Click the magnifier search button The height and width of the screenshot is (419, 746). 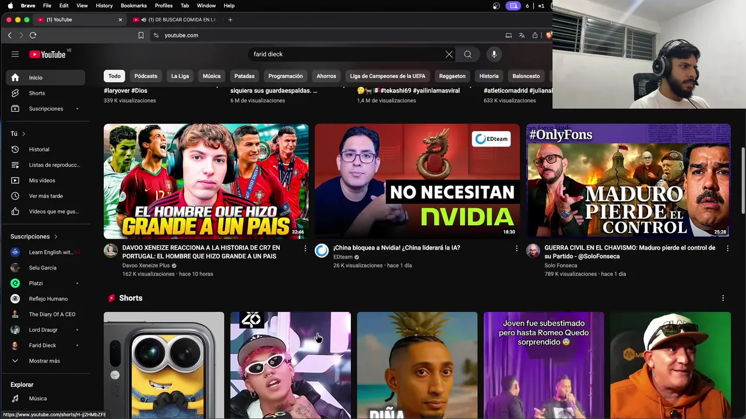pos(467,54)
